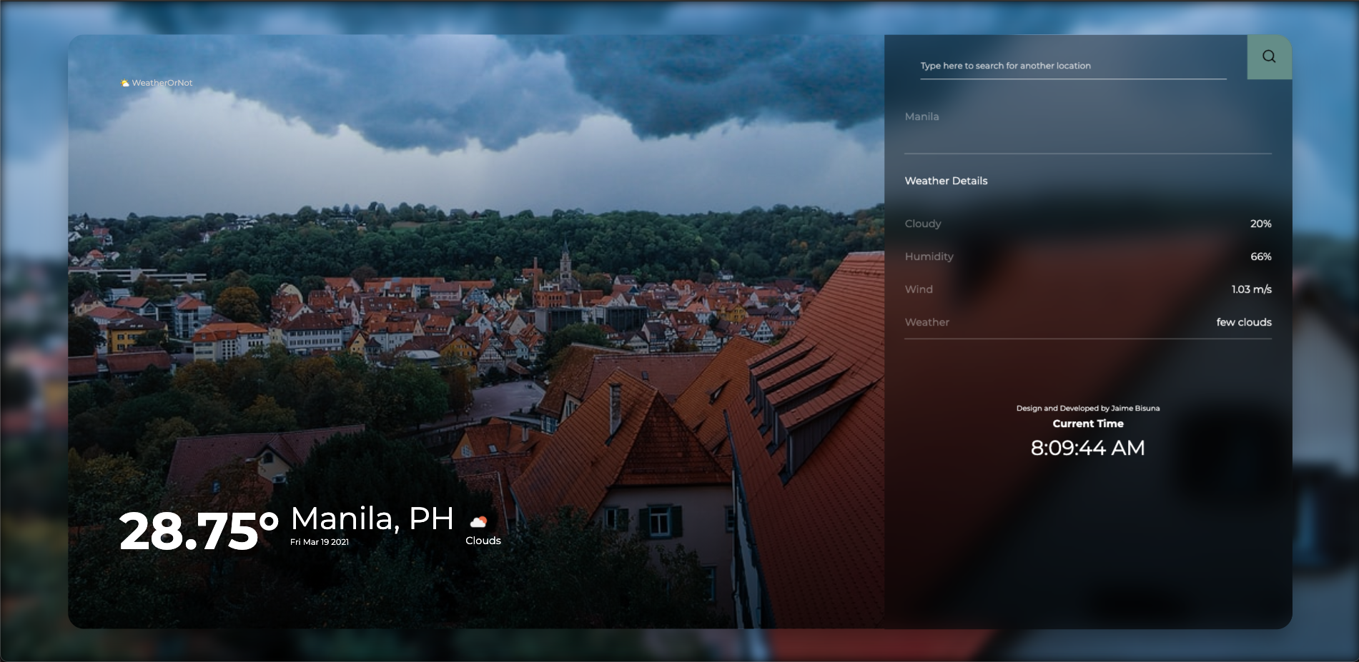The width and height of the screenshot is (1359, 662).
Task: Click the Wind row label
Action: (919, 289)
